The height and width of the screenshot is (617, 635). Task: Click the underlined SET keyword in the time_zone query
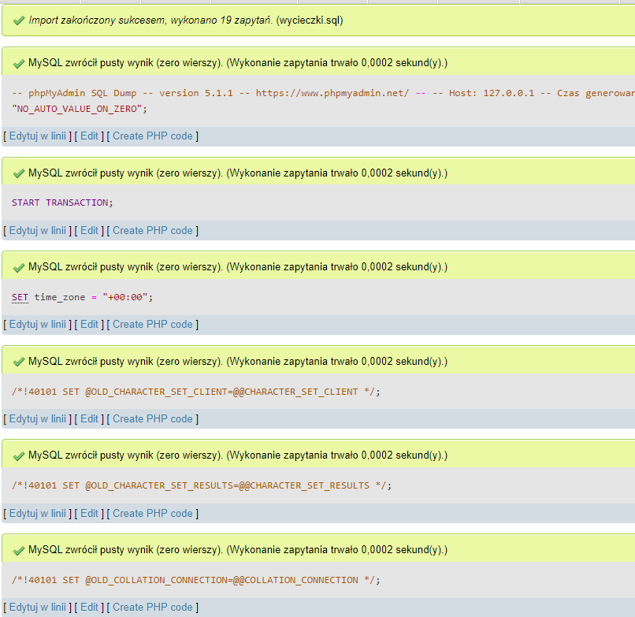(20, 297)
